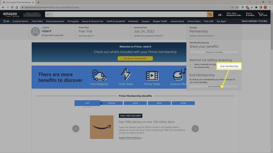Click Watch LGBTQIA+ TV & film link
This screenshot has width=273, height=153.
click(255, 21)
